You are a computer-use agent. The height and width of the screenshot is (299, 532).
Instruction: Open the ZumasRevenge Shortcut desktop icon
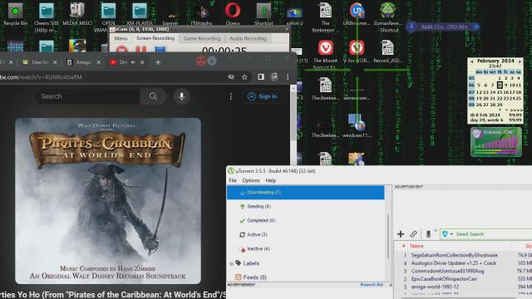tap(388, 17)
